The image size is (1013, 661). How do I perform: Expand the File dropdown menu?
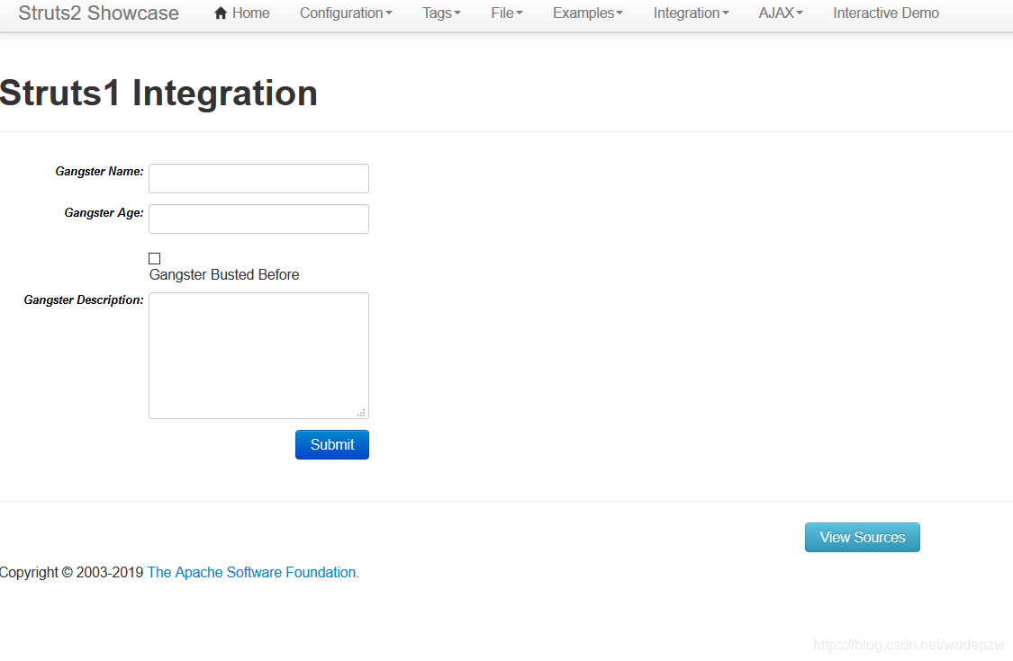[x=506, y=13]
